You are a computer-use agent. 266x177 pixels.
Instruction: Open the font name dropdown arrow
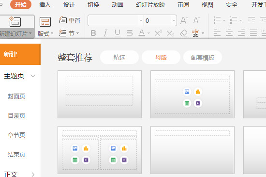pos(141,20)
